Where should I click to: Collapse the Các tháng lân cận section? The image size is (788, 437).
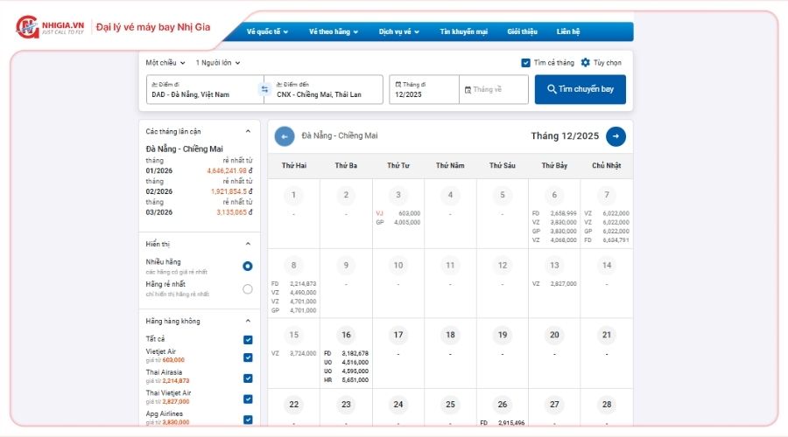tap(248, 131)
